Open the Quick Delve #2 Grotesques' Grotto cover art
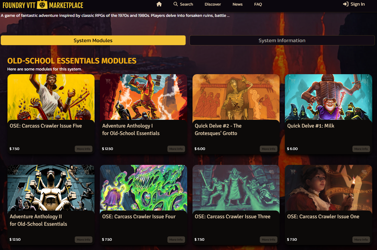Screen dimensions: 377x250 236,98
